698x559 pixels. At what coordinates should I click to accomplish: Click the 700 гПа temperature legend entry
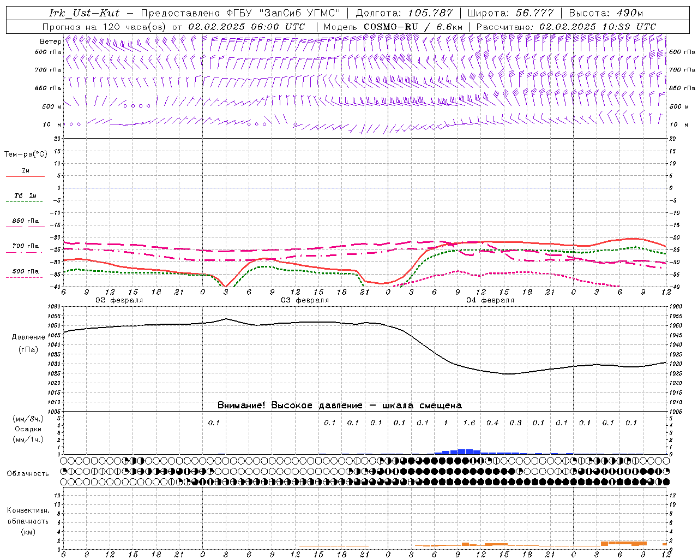coord(25,246)
